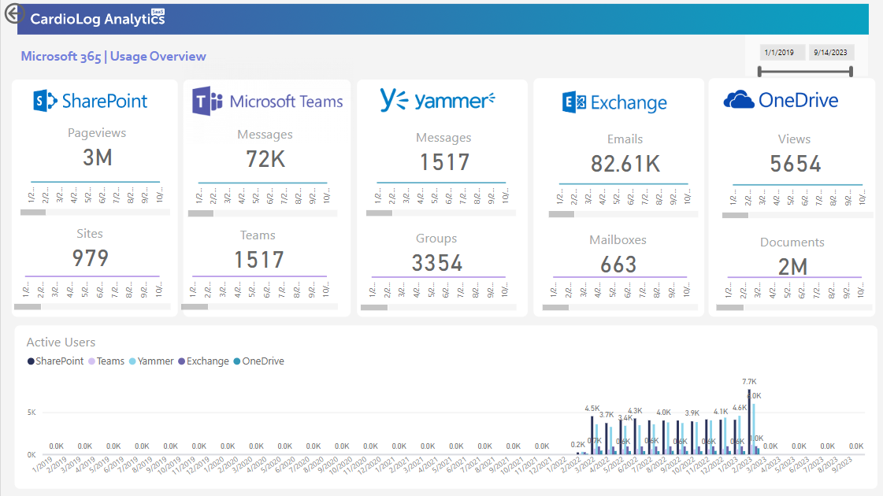Select SharePoint legend marker in Active Users
Viewport: 883px width, 496px height.
click(31, 361)
